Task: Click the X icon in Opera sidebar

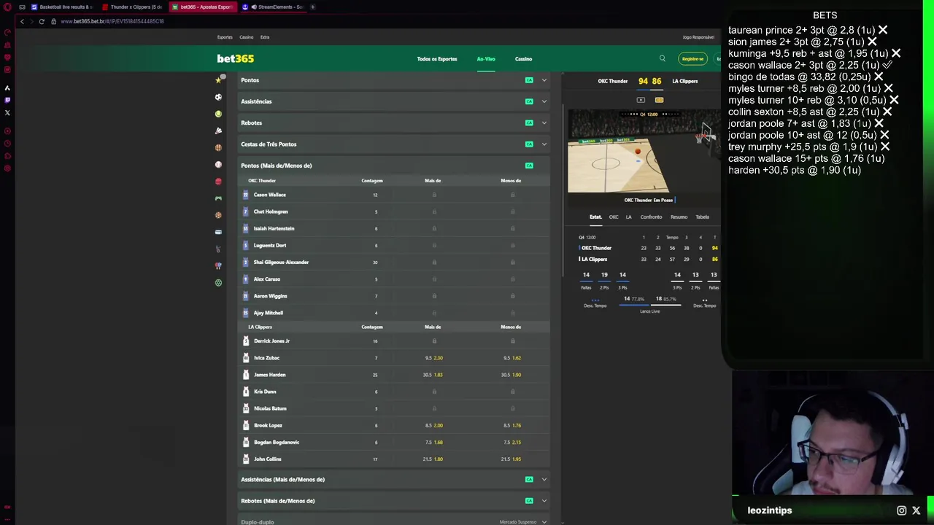Action: tap(7, 112)
